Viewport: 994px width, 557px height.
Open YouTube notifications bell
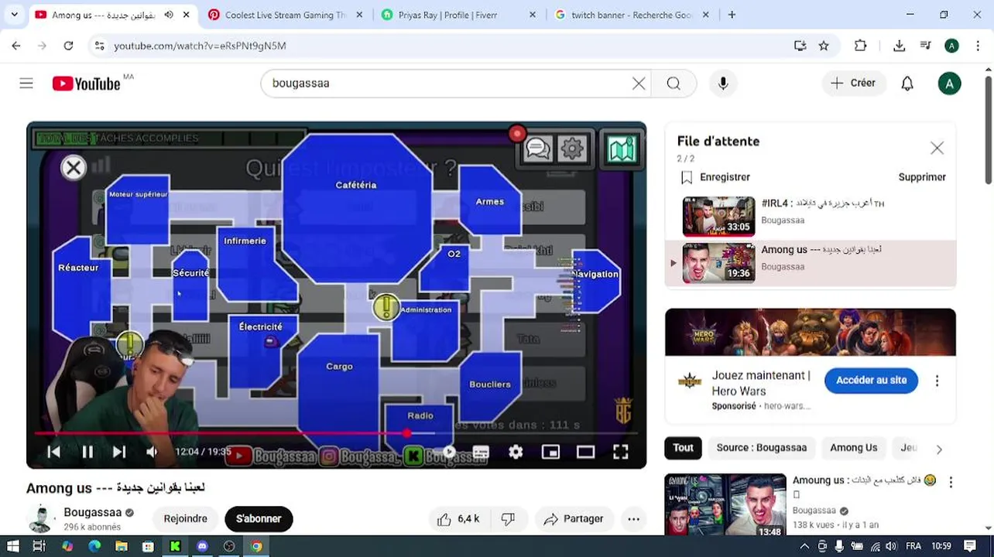[907, 84]
